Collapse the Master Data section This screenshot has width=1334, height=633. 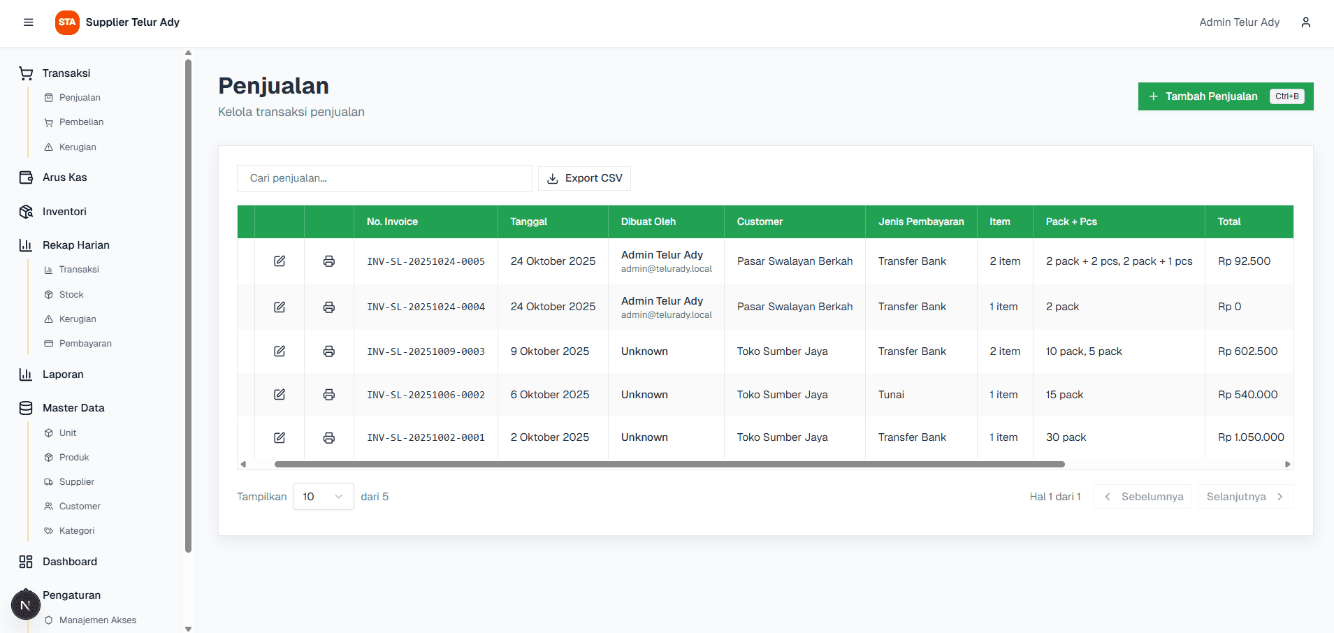[73, 408]
